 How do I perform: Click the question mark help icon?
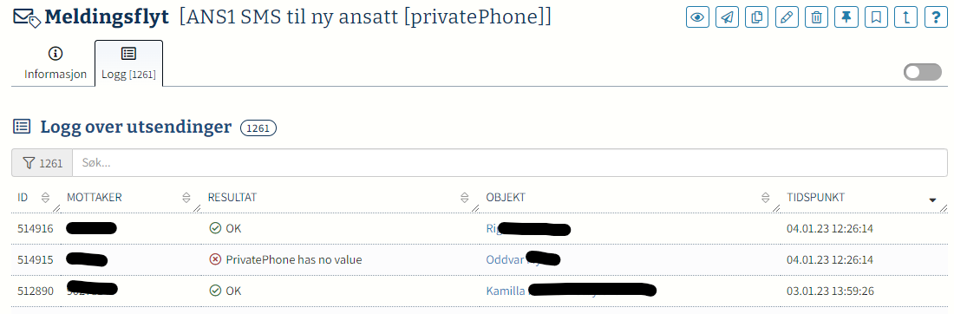coord(936,17)
